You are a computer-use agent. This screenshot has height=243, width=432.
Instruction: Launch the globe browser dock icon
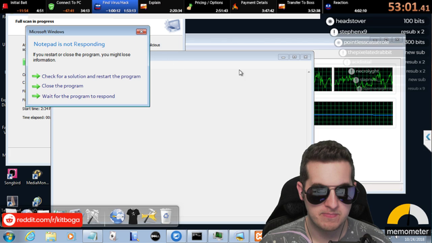click(117, 216)
